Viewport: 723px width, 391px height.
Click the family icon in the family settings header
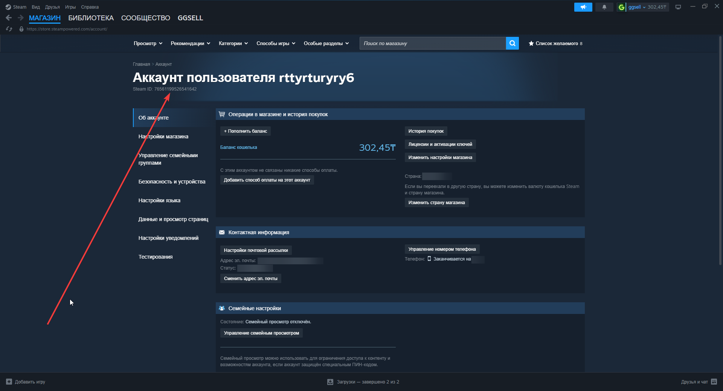click(x=222, y=308)
